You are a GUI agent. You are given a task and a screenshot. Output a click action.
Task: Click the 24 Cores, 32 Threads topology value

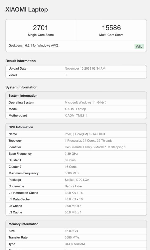coord(88,141)
